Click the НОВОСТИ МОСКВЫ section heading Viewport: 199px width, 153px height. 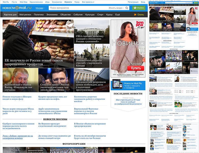[55, 119]
